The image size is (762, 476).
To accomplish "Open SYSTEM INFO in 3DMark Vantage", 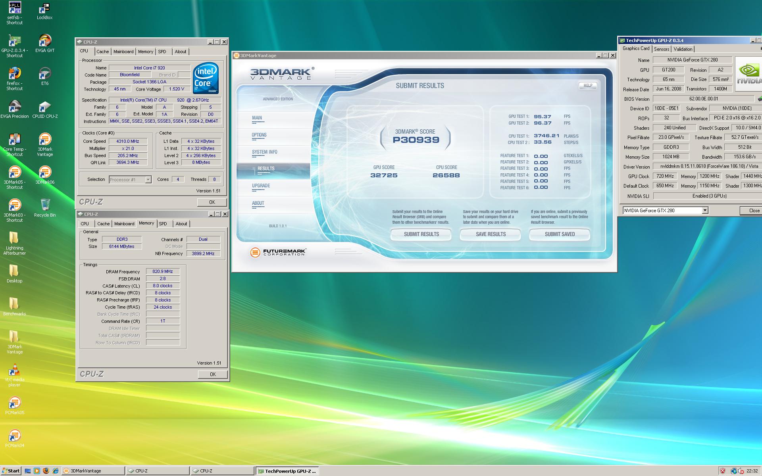I will (x=265, y=152).
